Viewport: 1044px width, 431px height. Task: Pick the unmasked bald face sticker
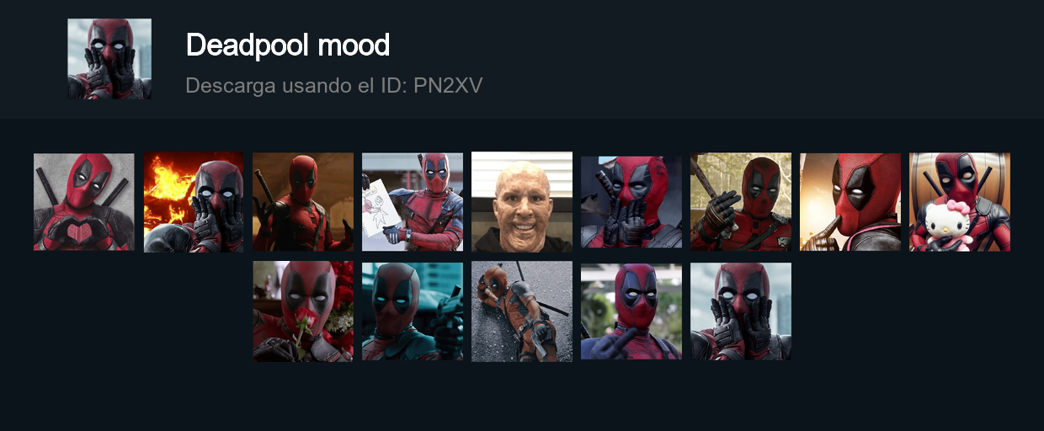point(522,202)
